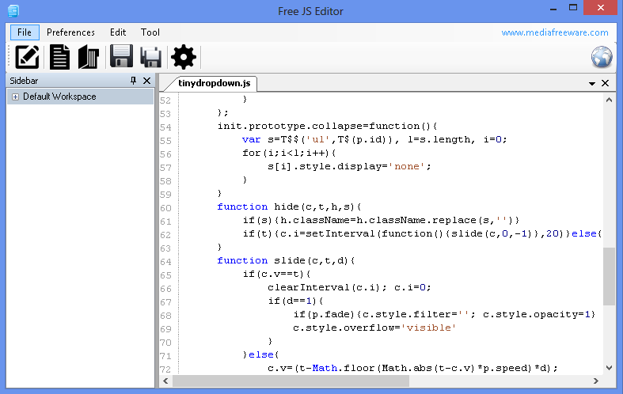This screenshot has width=623, height=394.
Task: Click the 'if(c.v==t){' line
Action: (x=277, y=274)
